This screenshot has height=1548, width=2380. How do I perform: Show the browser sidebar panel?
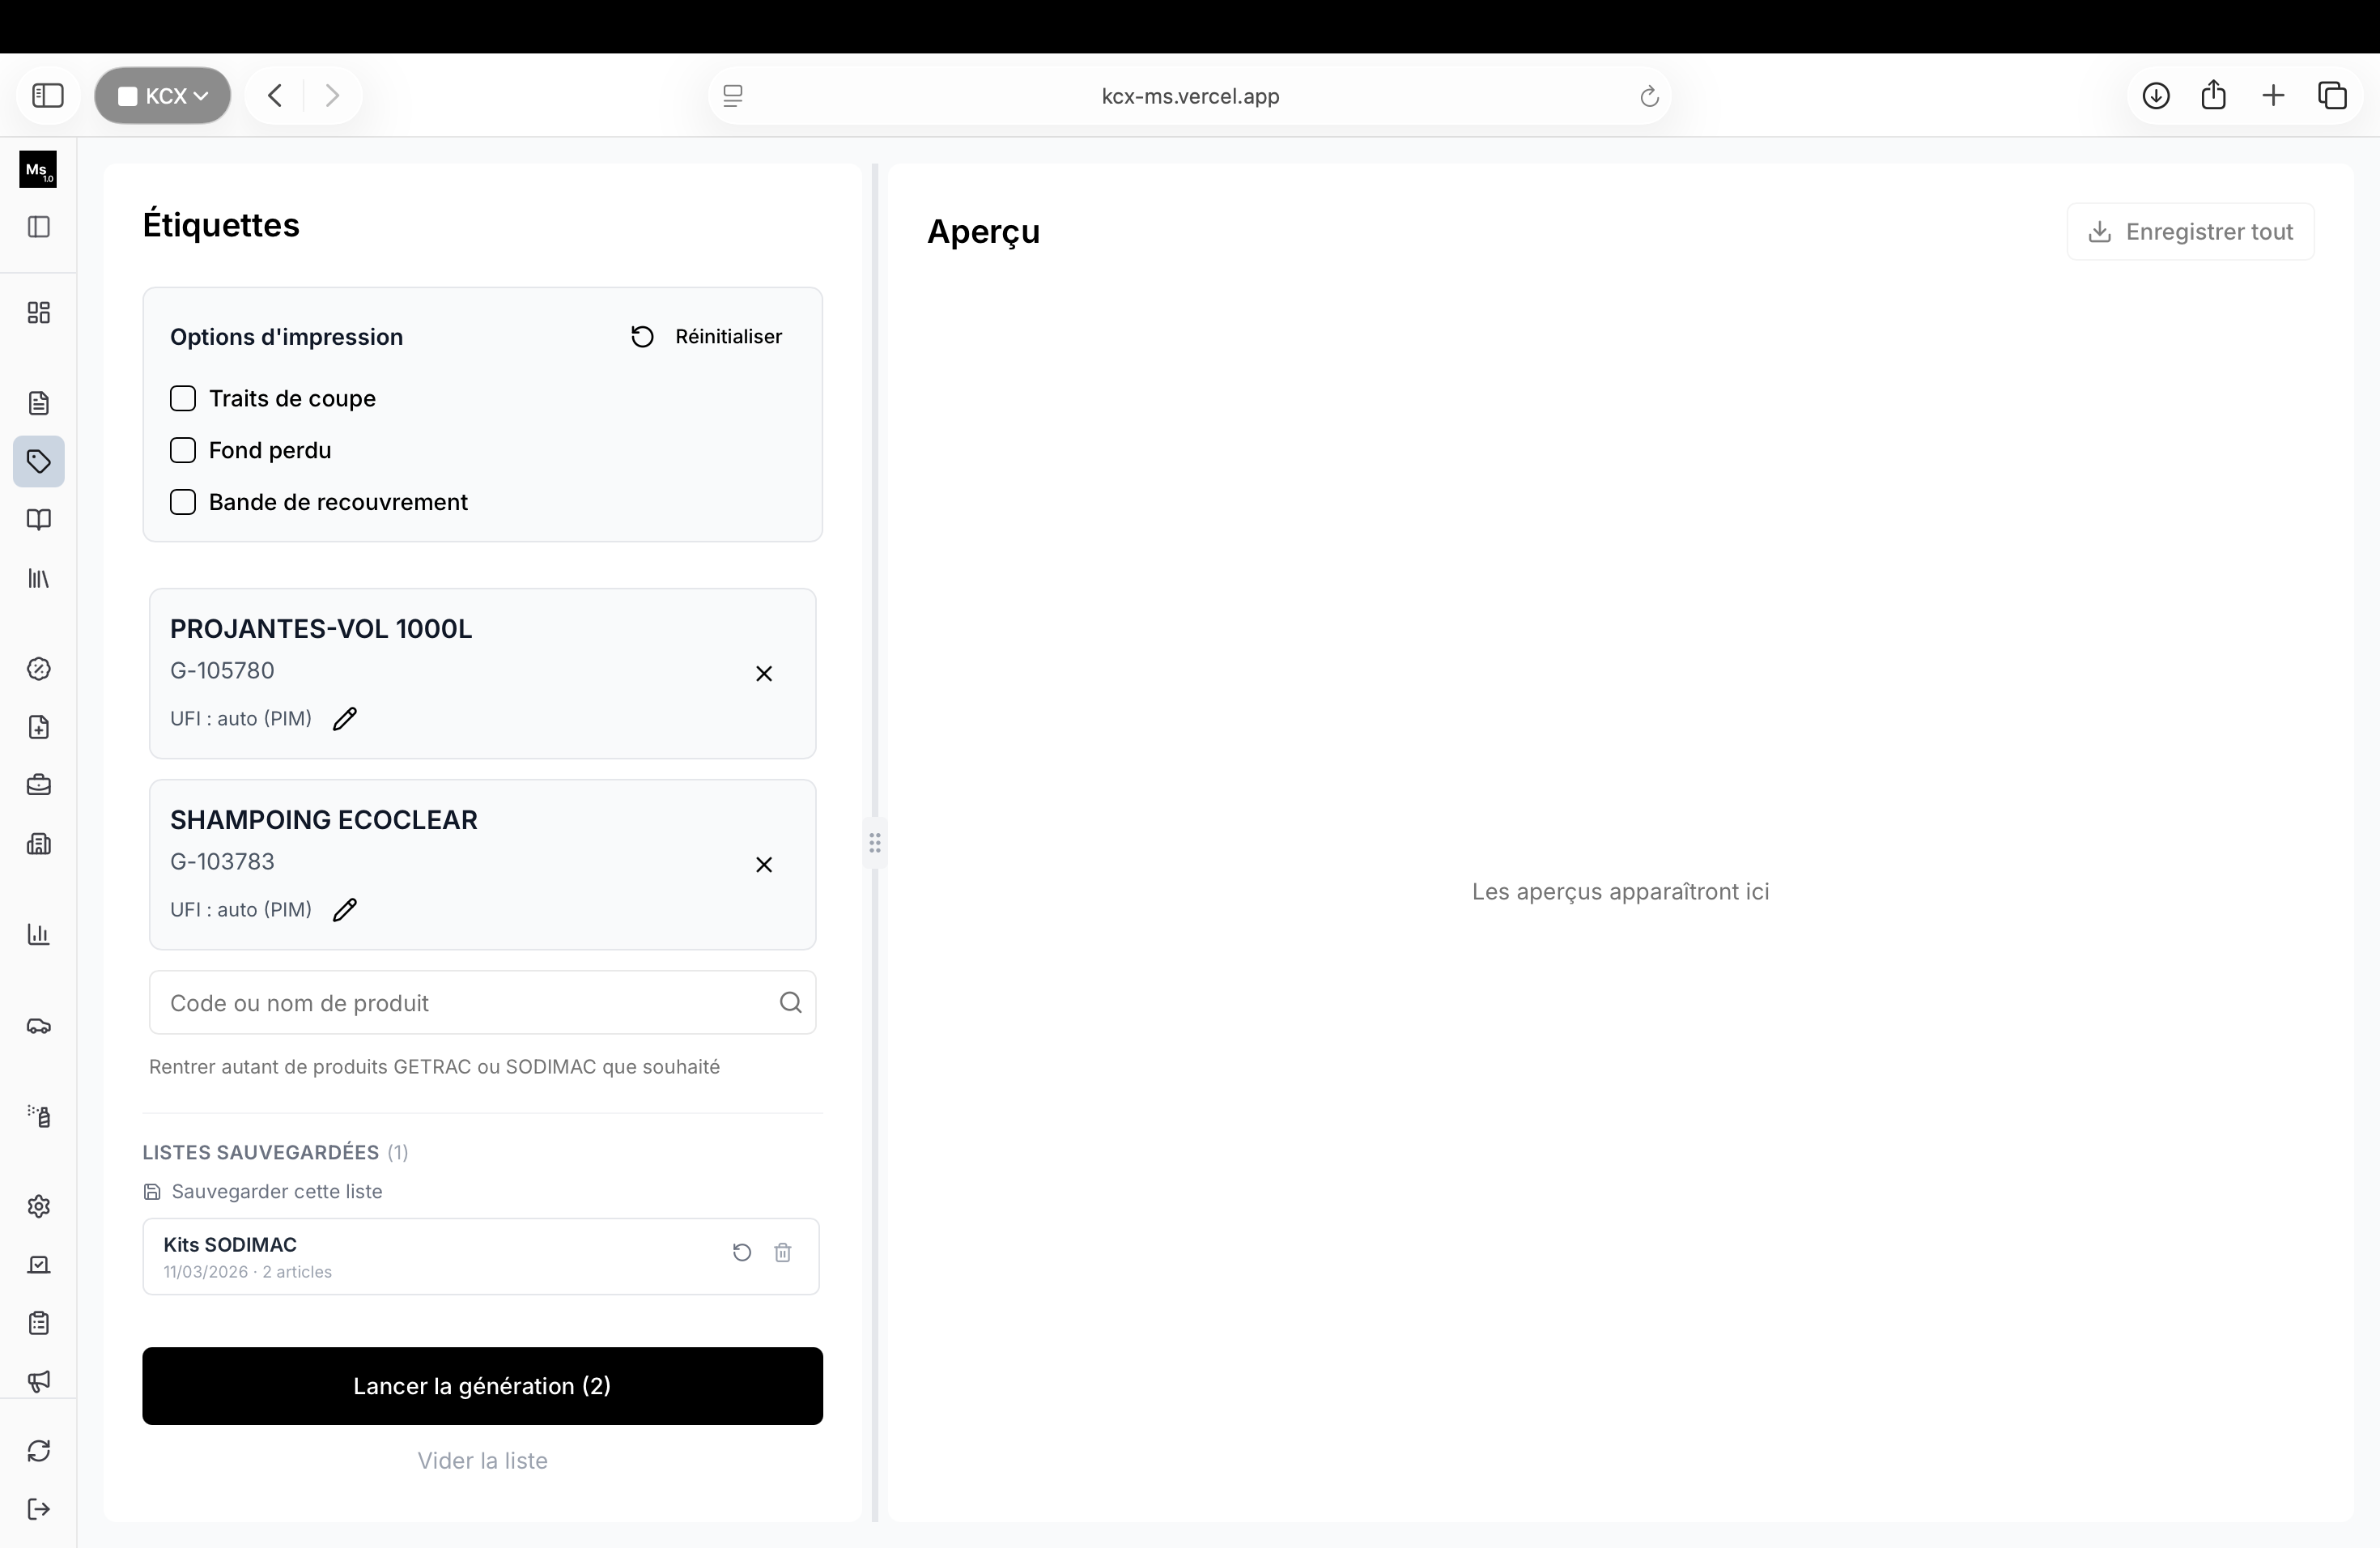48,96
